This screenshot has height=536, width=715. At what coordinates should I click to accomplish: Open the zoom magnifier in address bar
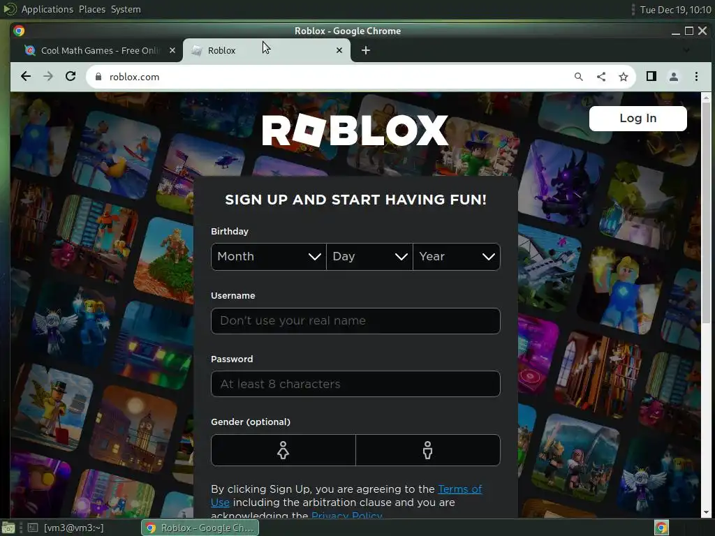(x=579, y=77)
